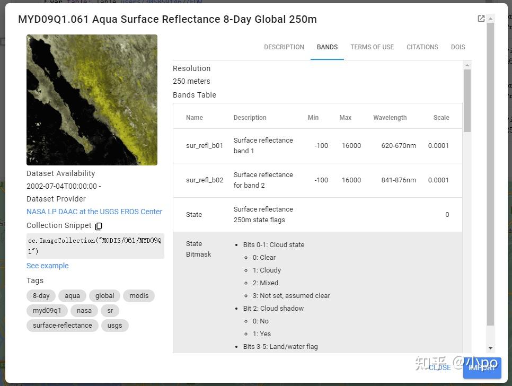Viewport: 512px width, 386px height.
Task: Copy the collection snippet icon
Action: (99, 226)
